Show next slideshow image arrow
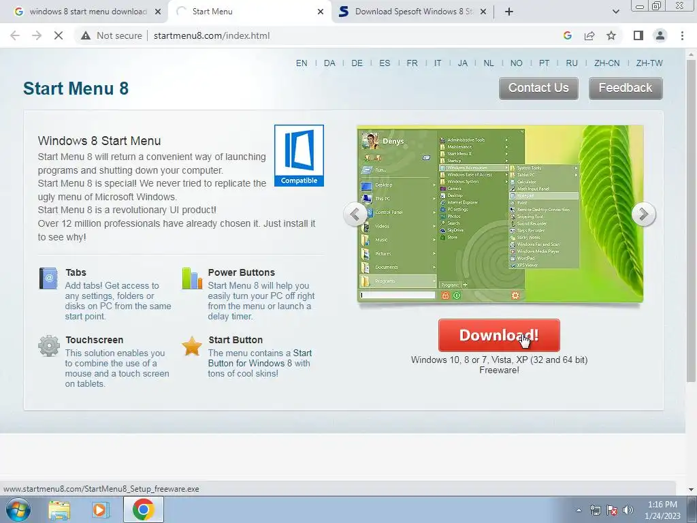This screenshot has width=697, height=523. [x=643, y=215]
